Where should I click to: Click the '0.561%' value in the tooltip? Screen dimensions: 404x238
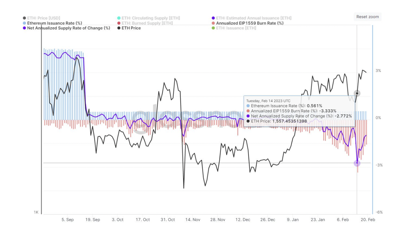pos(315,106)
